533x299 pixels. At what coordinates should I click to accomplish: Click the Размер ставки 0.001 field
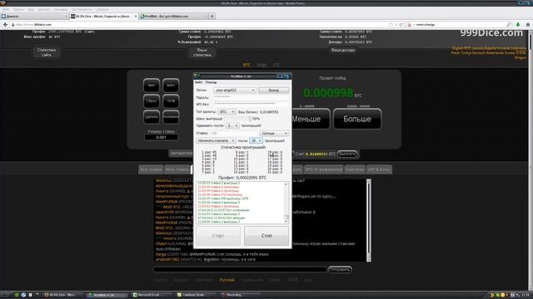[161, 137]
